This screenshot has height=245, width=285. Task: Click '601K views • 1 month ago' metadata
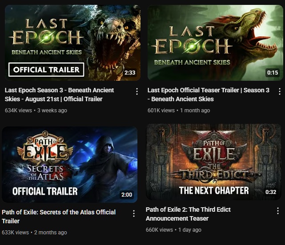click(179, 111)
